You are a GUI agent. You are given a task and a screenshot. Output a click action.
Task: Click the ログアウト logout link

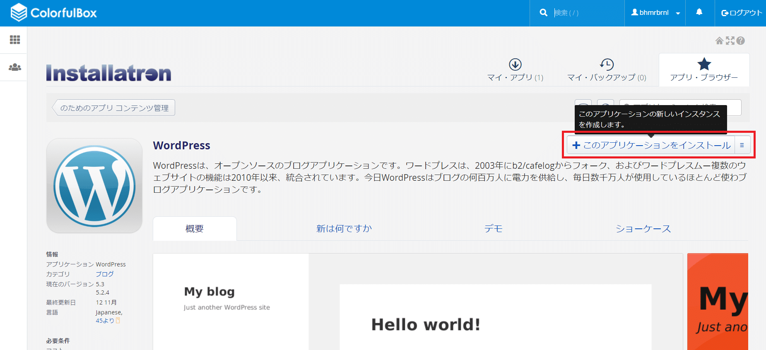pyautogui.click(x=742, y=13)
